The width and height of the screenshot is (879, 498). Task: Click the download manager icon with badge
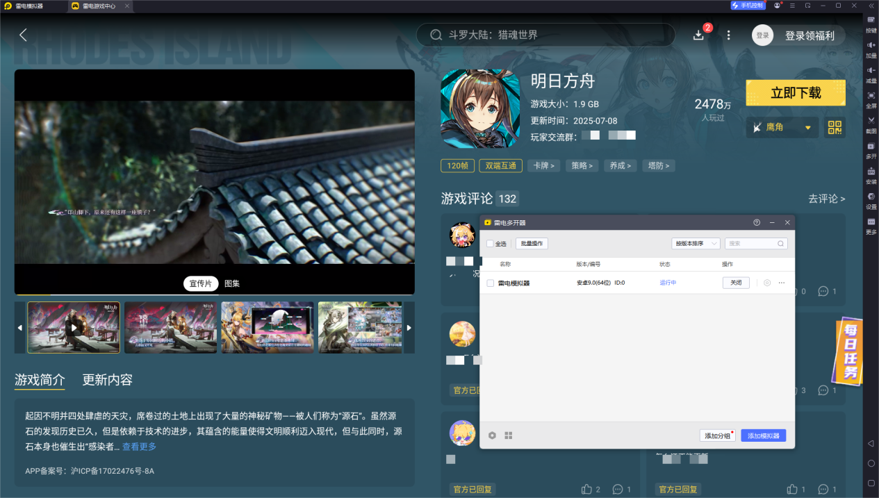point(699,35)
